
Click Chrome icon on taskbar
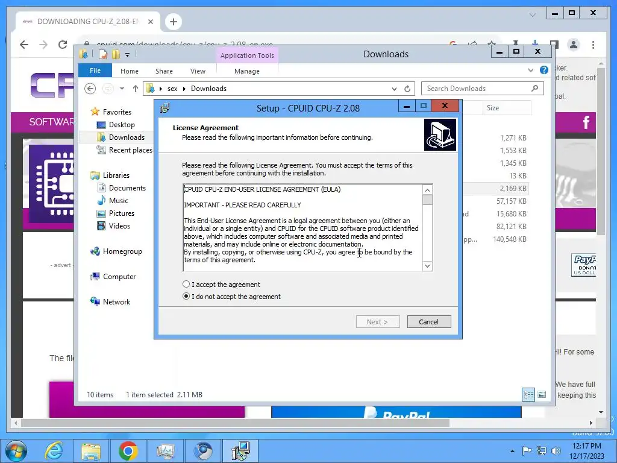pyautogui.click(x=128, y=451)
